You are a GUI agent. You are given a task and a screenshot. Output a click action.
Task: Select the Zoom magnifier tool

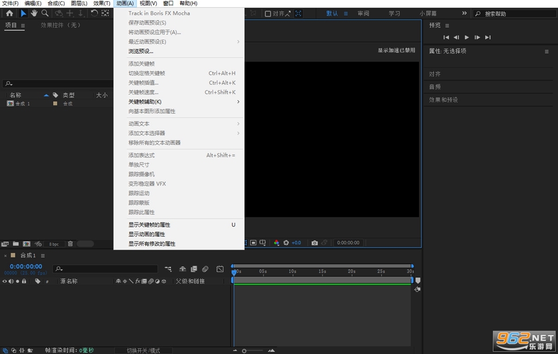coord(45,13)
